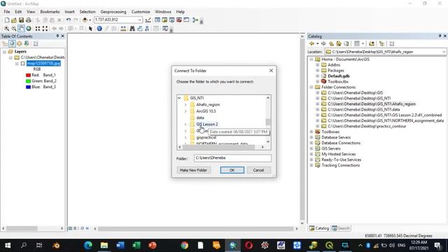The width and height of the screenshot is (448, 252).
Task: Create a new map document icon
Action: pos(7,20)
